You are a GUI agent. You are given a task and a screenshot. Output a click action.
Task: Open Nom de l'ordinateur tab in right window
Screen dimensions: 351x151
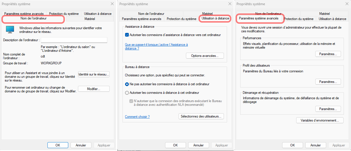[268, 14]
